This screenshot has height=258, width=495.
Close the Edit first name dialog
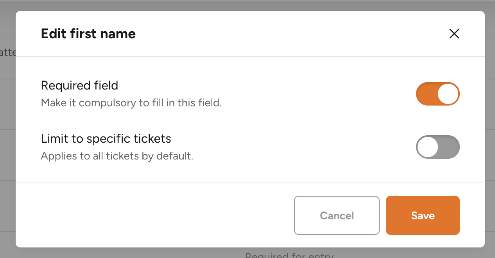(x=454, y=34)
